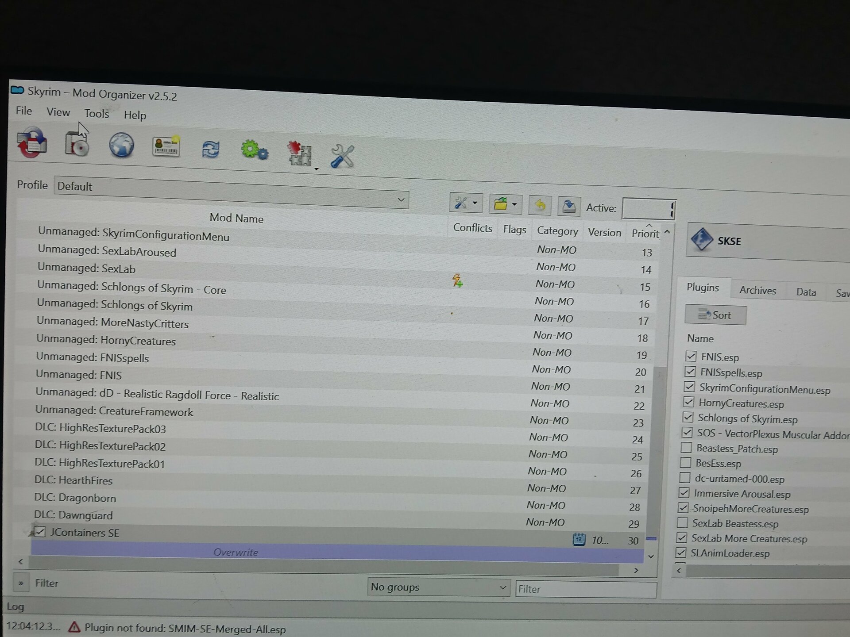850x637 pixels.
Task: Click the calendar version icon in JContainers row
Action: 579,539
